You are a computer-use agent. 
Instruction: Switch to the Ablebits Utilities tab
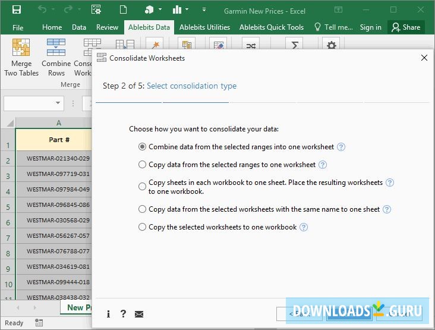tap(205, 27)
